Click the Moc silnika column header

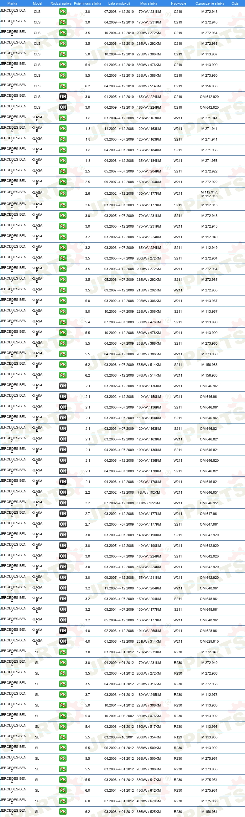pos(149,3)
